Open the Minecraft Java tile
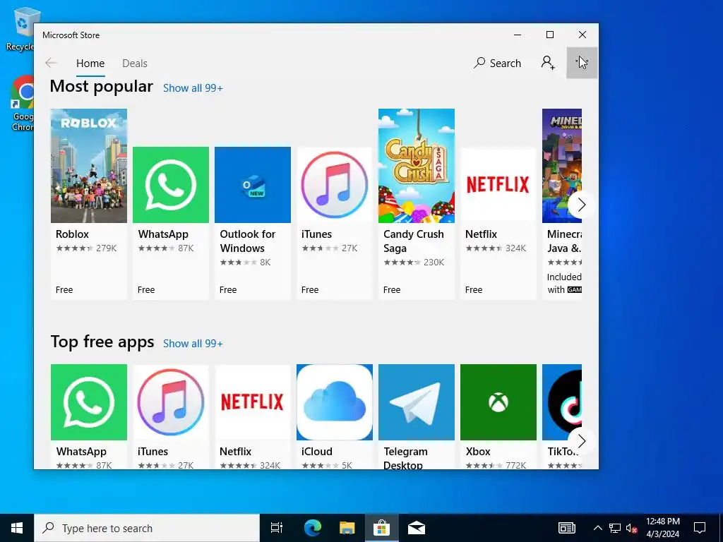 (561, 204)
